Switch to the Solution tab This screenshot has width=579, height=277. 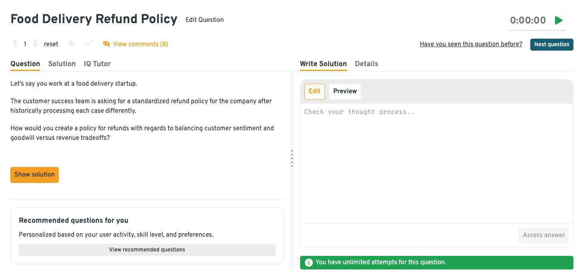click(x=62, y=64)
